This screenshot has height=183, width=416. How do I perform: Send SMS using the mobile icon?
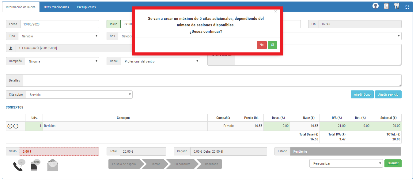tap(35, 166)
